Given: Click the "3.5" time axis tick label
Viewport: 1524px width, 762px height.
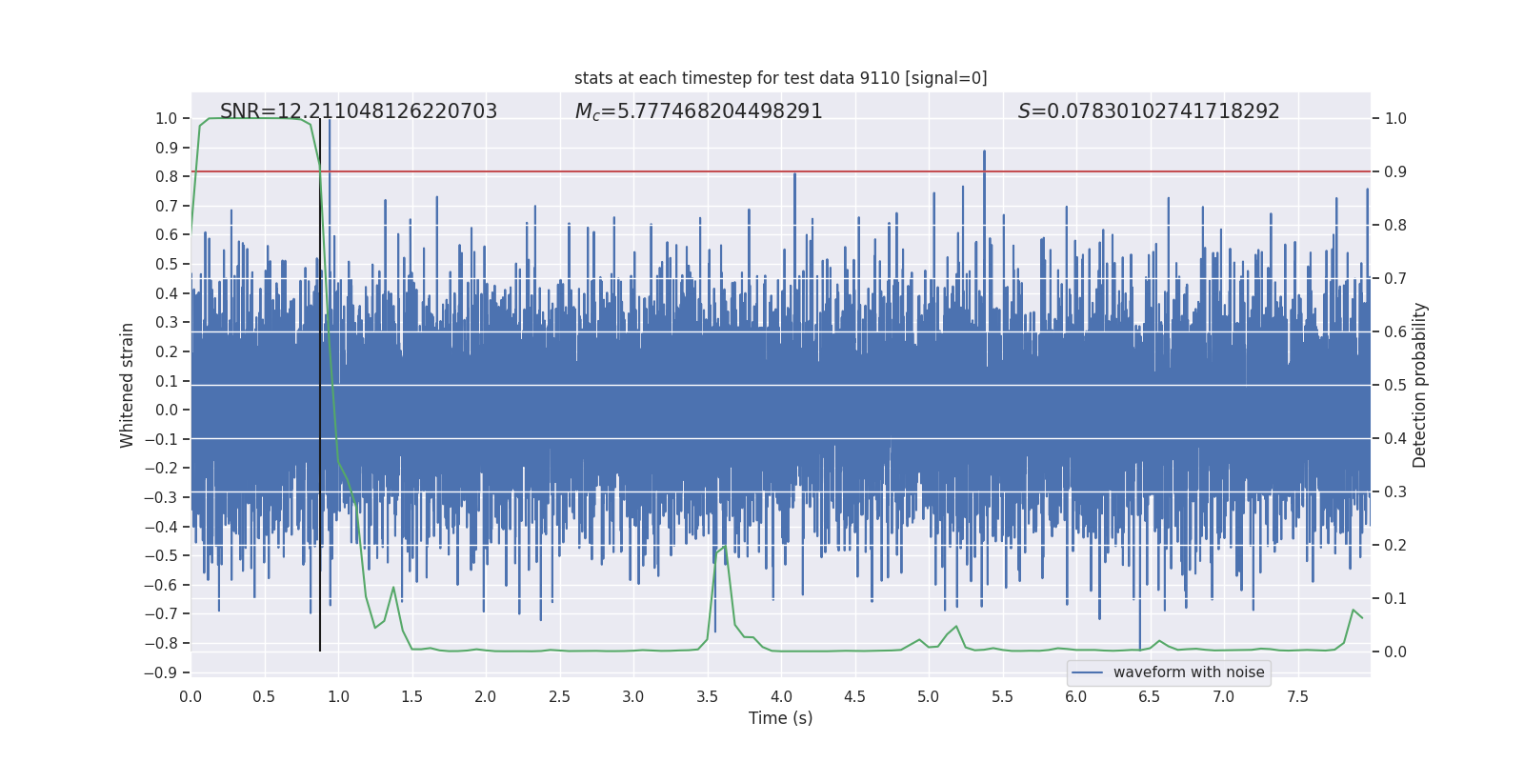Looking at the screenshot, I should coord(707,696).
